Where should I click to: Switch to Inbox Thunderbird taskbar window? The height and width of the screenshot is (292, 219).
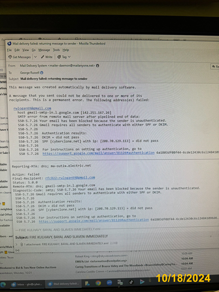pos(27,284)
